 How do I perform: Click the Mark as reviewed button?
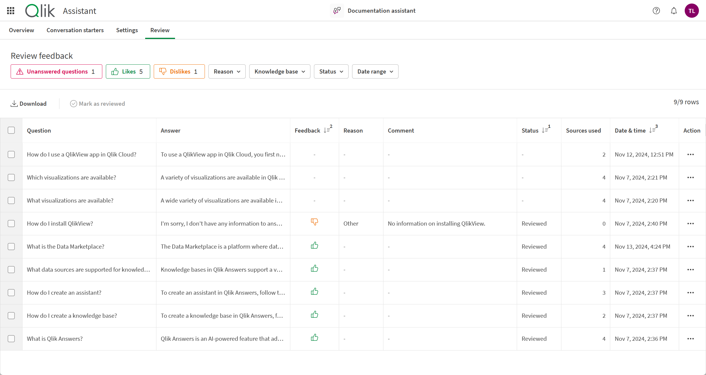pyautogui.click(x=98, y=104)
